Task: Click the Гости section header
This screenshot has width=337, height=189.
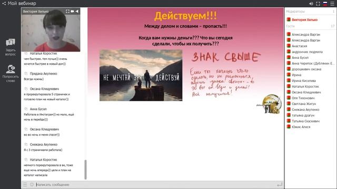Action: click(290, 26)
